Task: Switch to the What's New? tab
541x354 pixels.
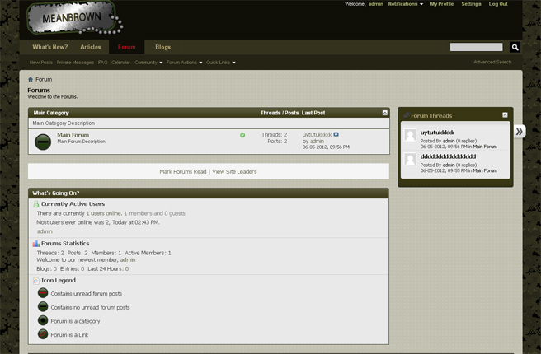Action: [x=49, y=47]
